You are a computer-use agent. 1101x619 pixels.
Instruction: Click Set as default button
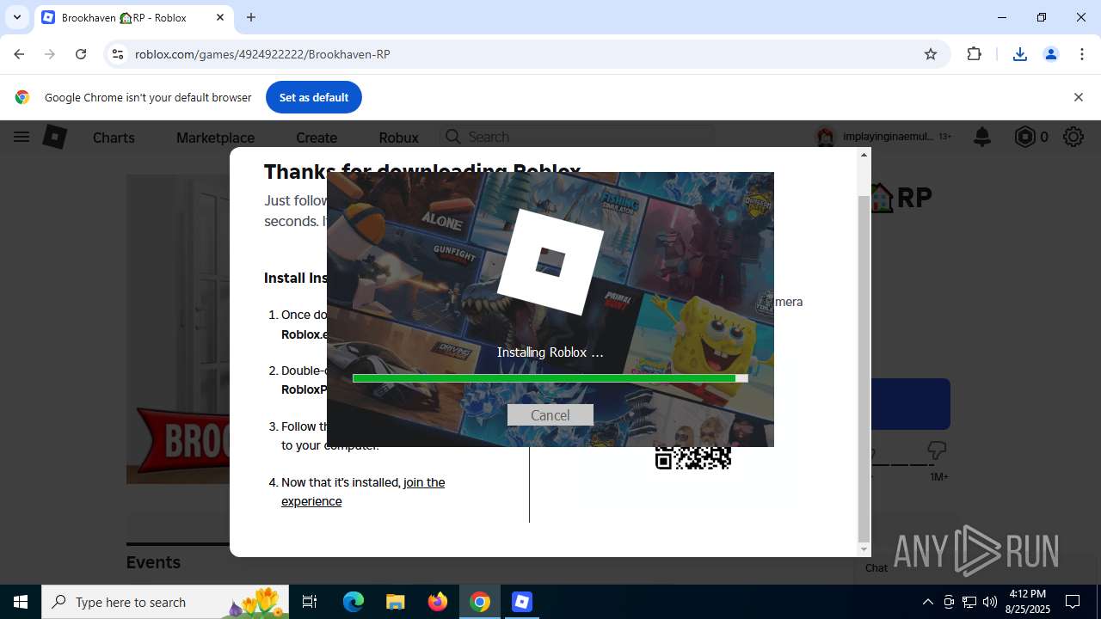(x=314, y=97)
